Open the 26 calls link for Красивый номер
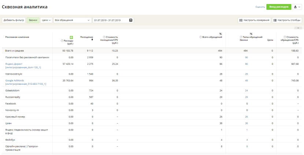Screen dimensions: 304x155 (x=246, y=117)
